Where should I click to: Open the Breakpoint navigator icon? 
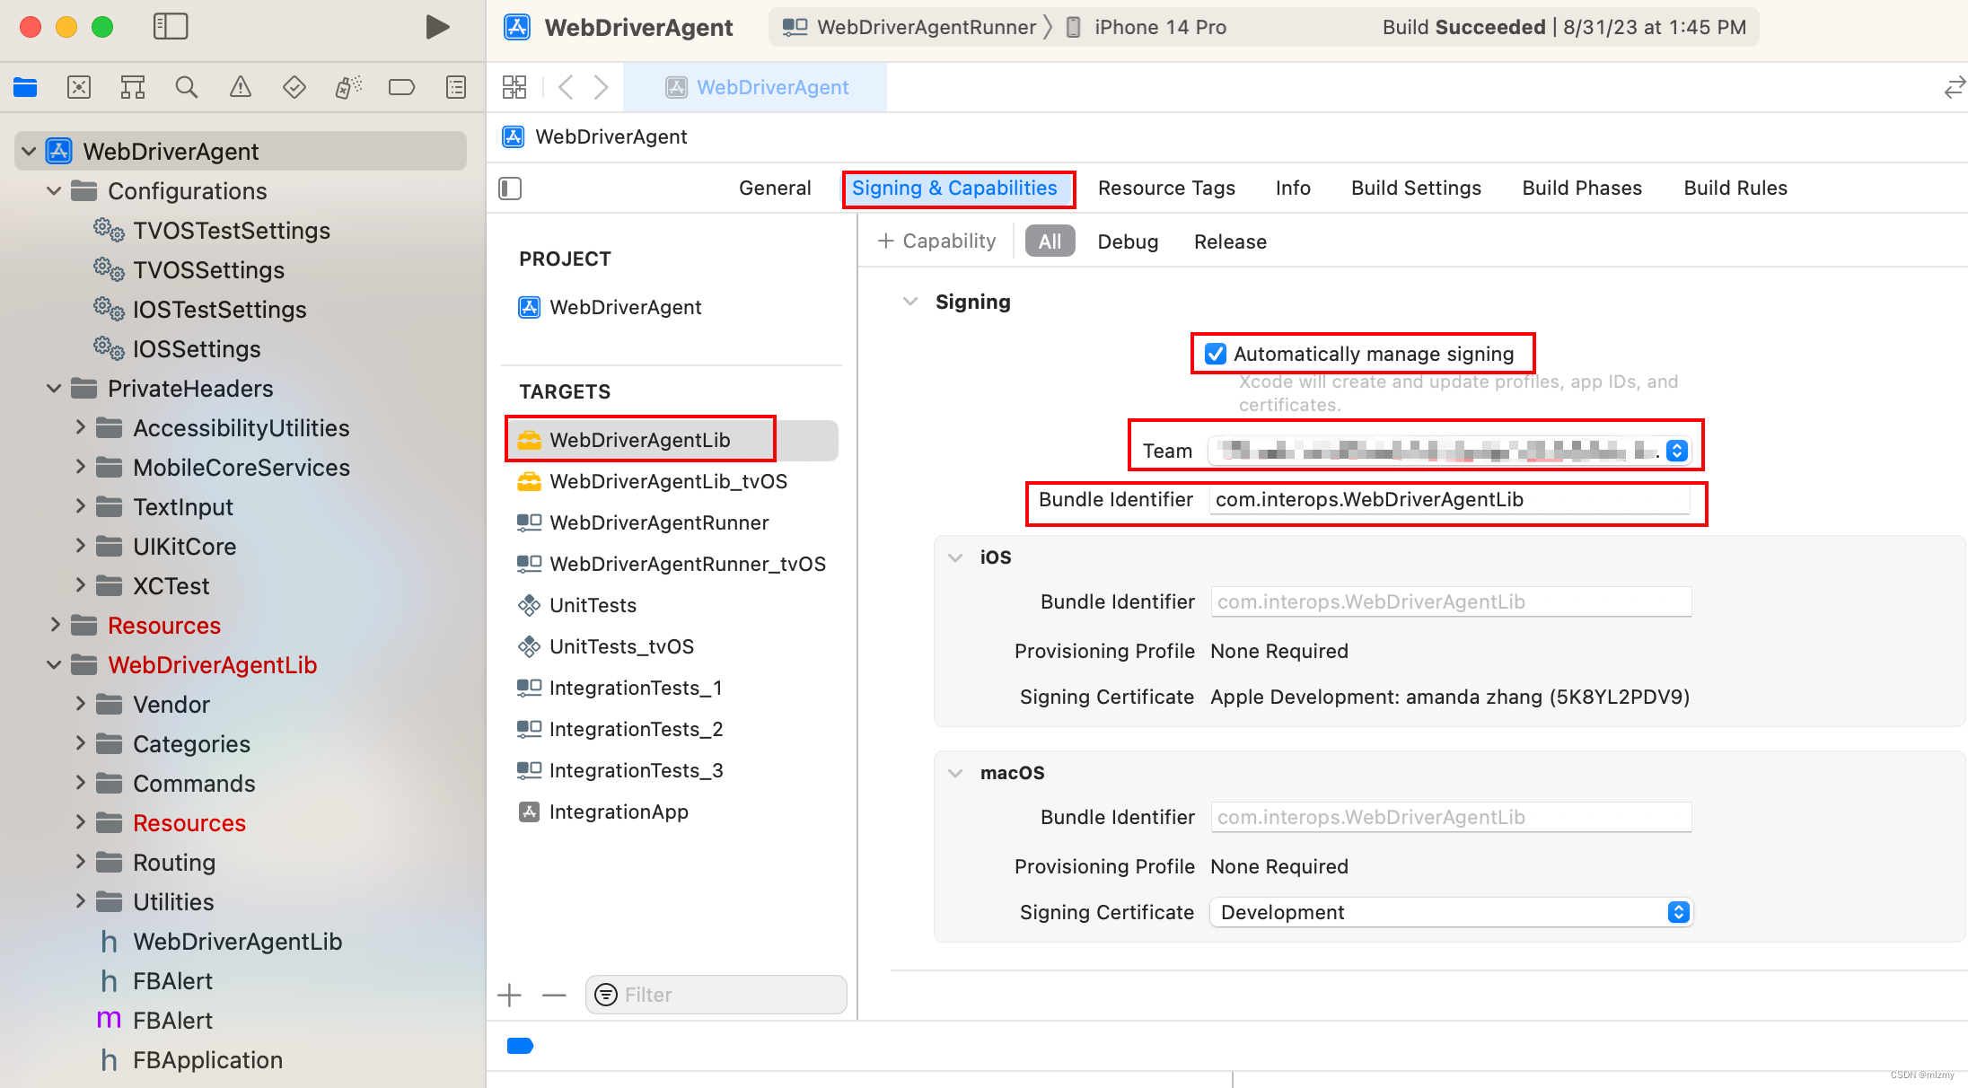pyautogui.click(x=401, y=87)
